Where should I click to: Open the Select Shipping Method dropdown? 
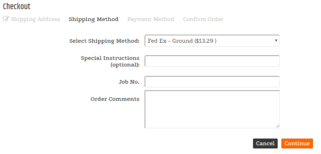[x=212, y=41]
